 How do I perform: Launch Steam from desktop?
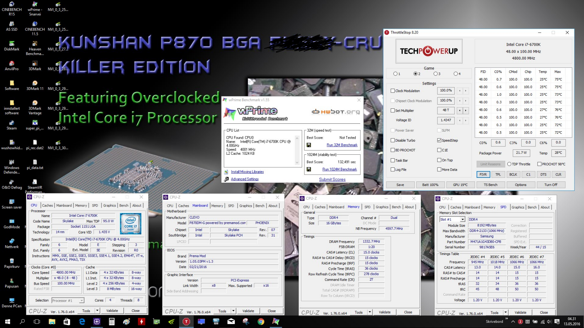click(x=12, y=125)
